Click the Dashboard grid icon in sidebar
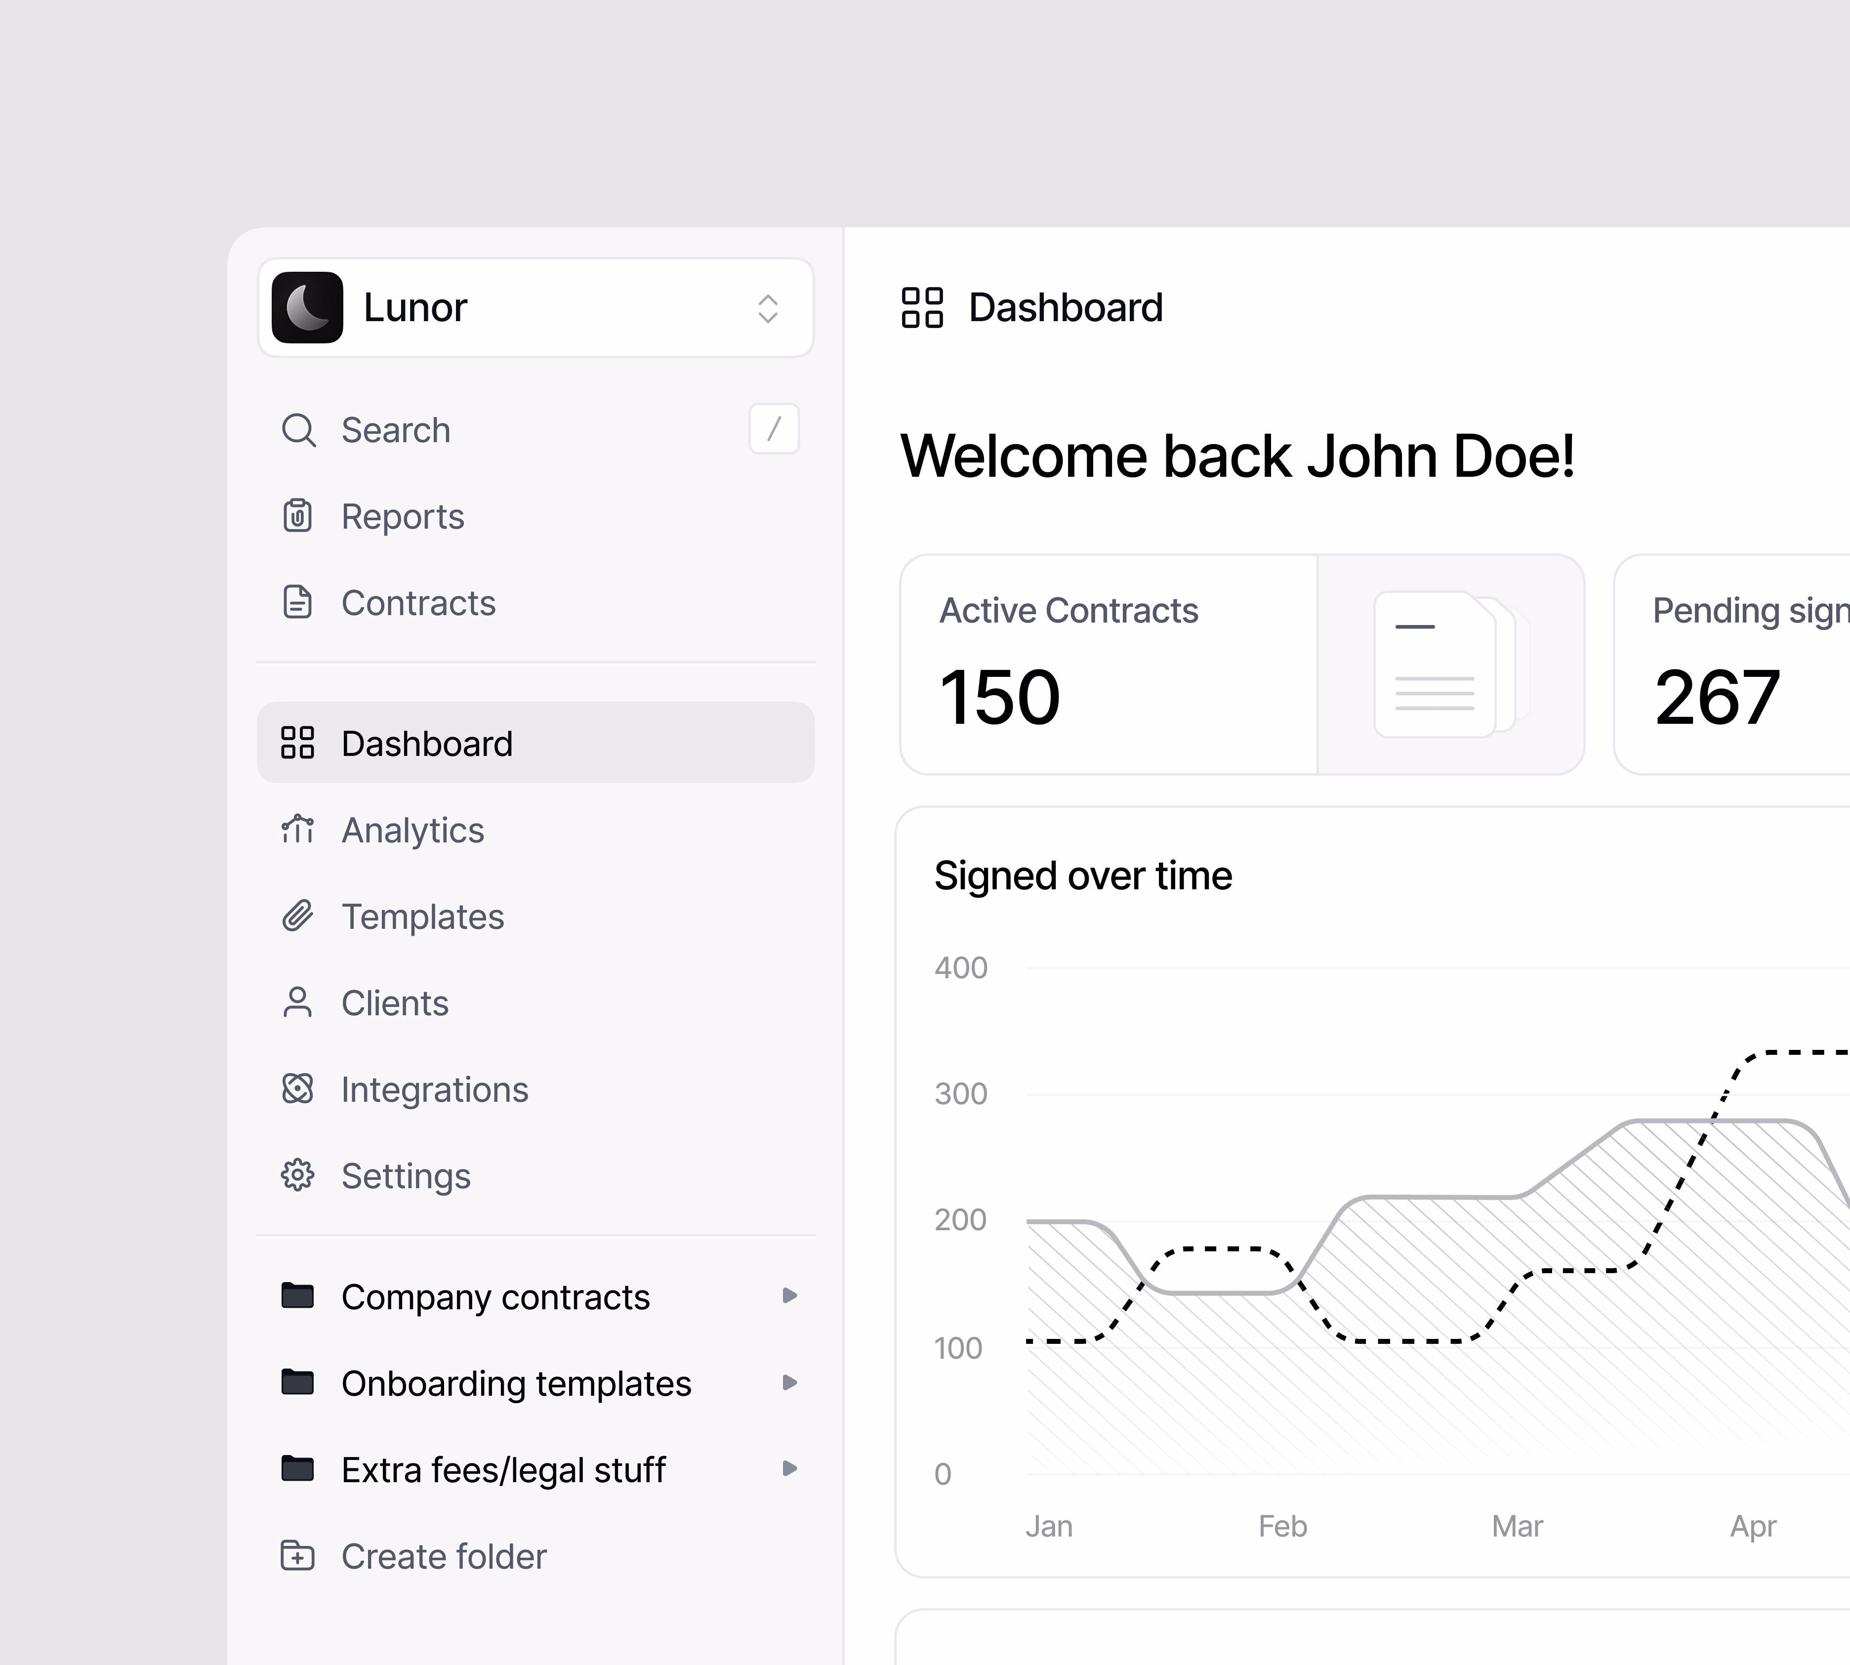The image size is (1850, 1665). click(x=297, y=743)
